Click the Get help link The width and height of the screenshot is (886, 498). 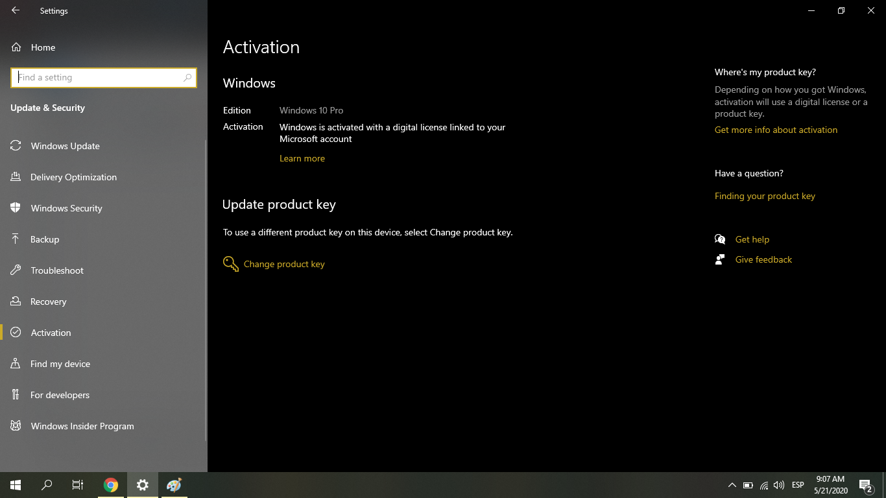coord(752,239)
